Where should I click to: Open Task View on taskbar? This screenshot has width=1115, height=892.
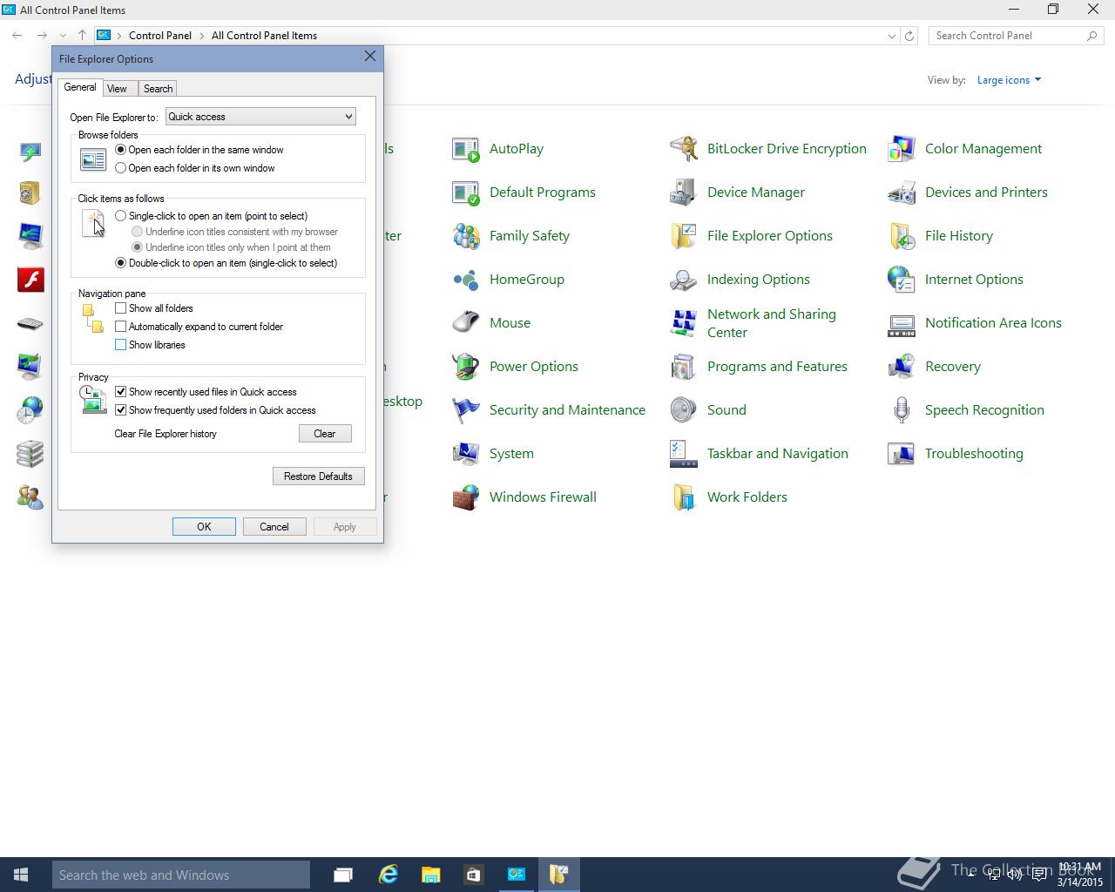(x=343, y=875)
